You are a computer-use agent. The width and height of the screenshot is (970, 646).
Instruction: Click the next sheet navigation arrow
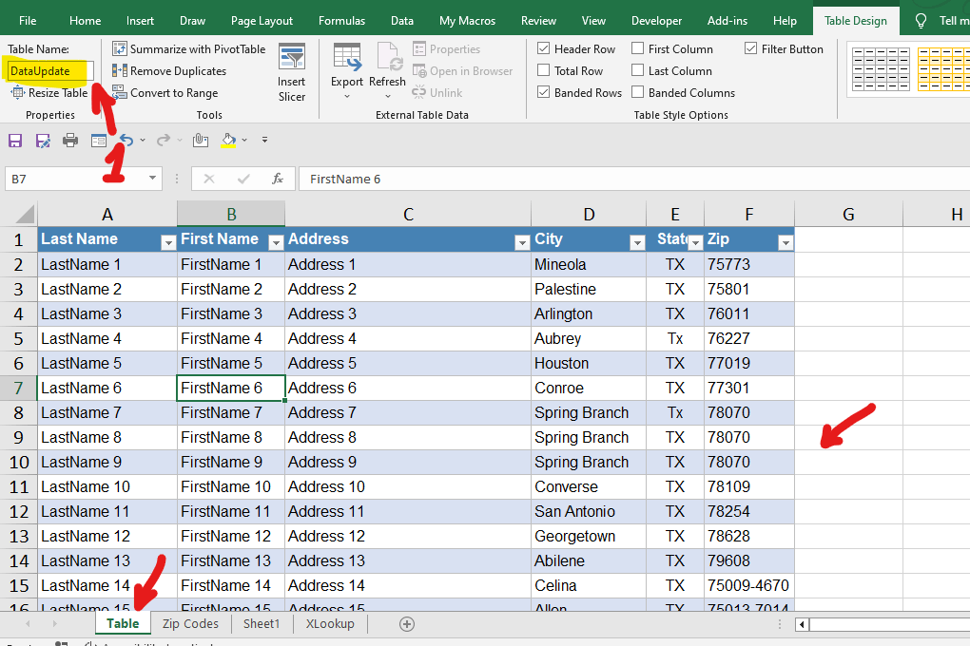pos(54,624)
